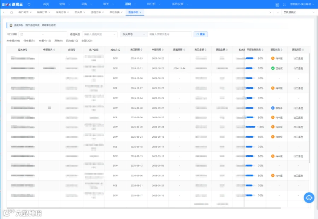The image size is (318, 219).
Task: Click the tab bar right arrow
Action: tap(270, 12)
